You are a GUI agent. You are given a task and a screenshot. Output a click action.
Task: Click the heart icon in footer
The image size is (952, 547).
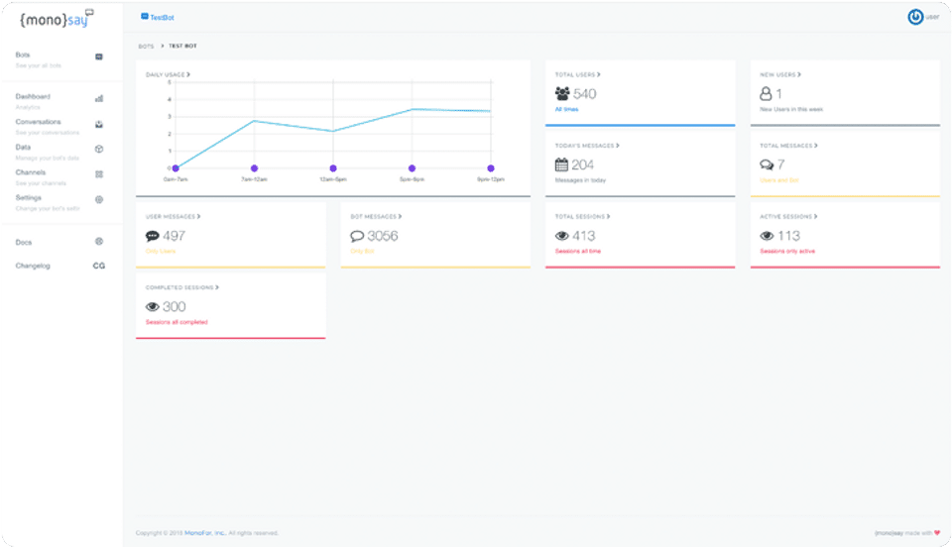tap(937, 533)
